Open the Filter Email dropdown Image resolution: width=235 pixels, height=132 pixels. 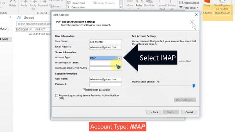(x=189, y=8)
